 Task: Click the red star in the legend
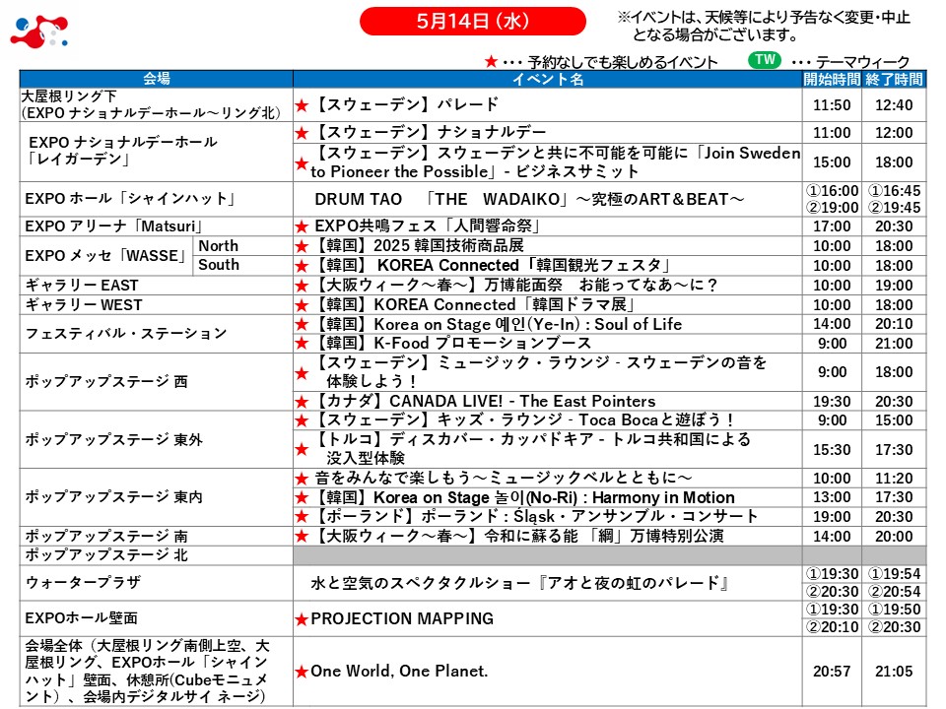tap(490, 62)
